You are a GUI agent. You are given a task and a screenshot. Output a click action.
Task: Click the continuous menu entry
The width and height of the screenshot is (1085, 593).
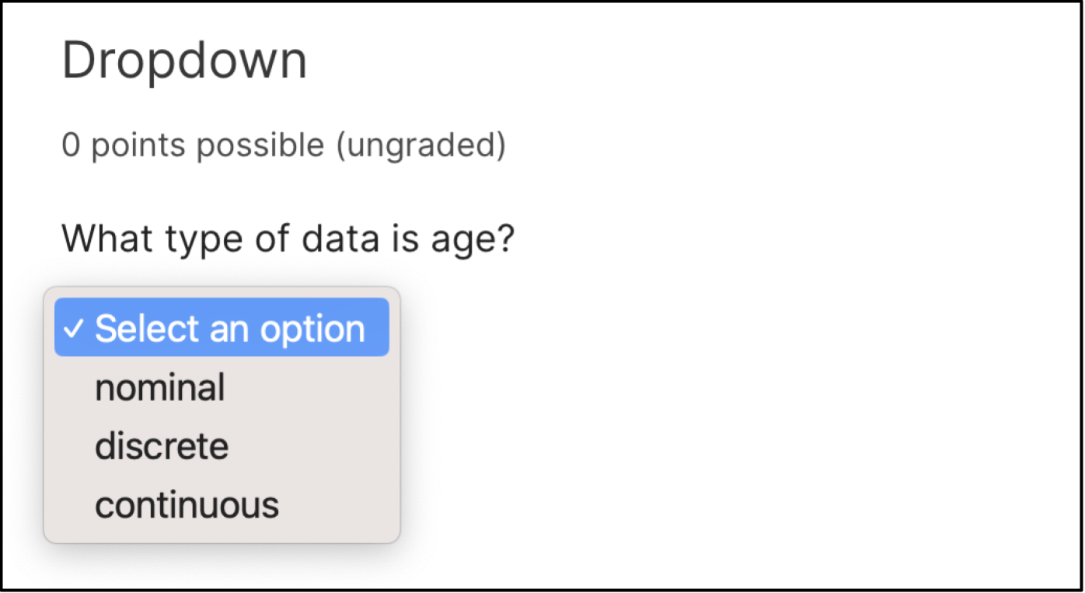tap(187, 505)
